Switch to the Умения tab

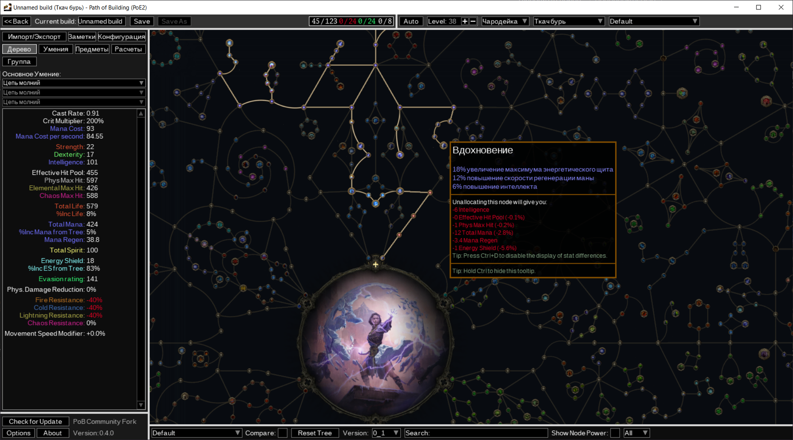tap(55, 49)
